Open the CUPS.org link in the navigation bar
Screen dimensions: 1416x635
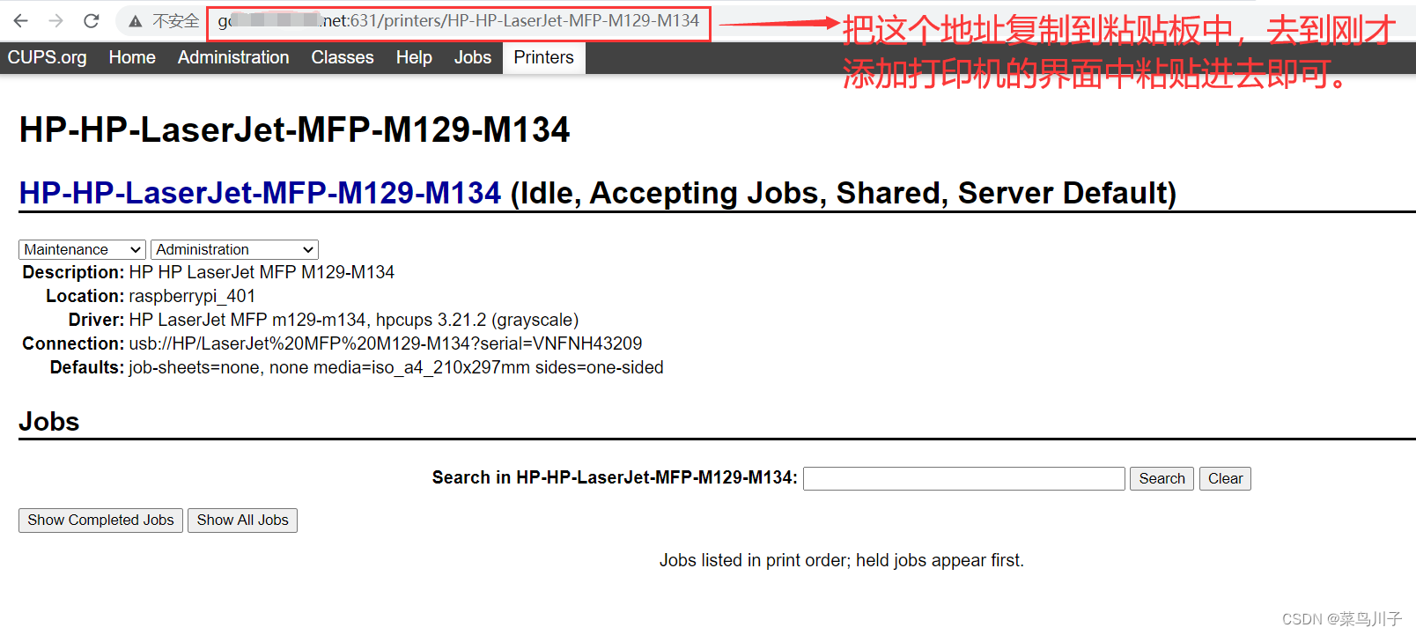click(48, 57)
